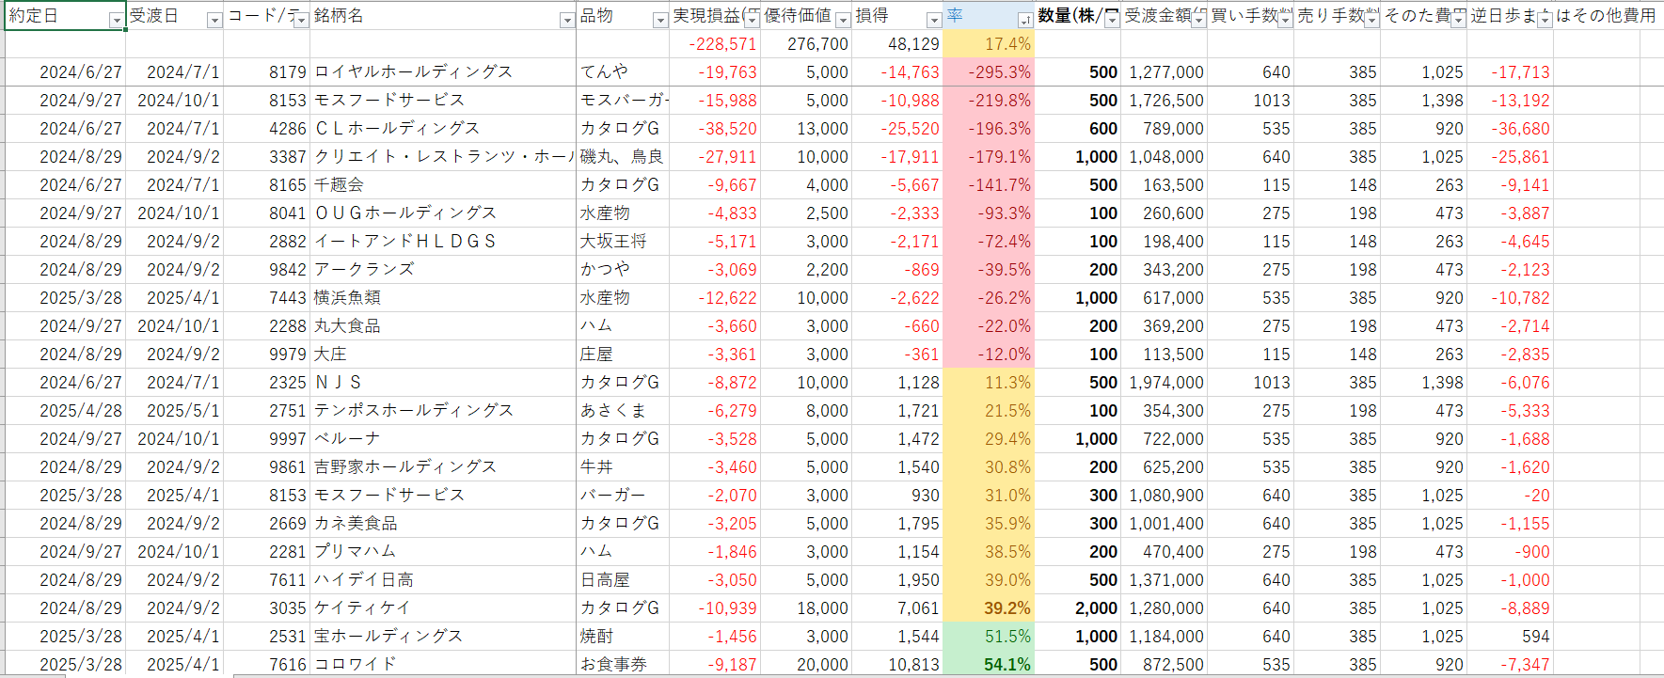Image resolution: width=1664 pixels, height=678 pixels.
Task: Select the 日高屋 item cell
Action: 623,580
